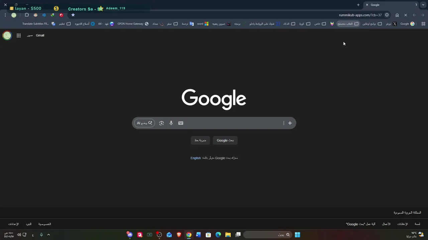
Task: Open the Gmail link
Action: point(40,35)
